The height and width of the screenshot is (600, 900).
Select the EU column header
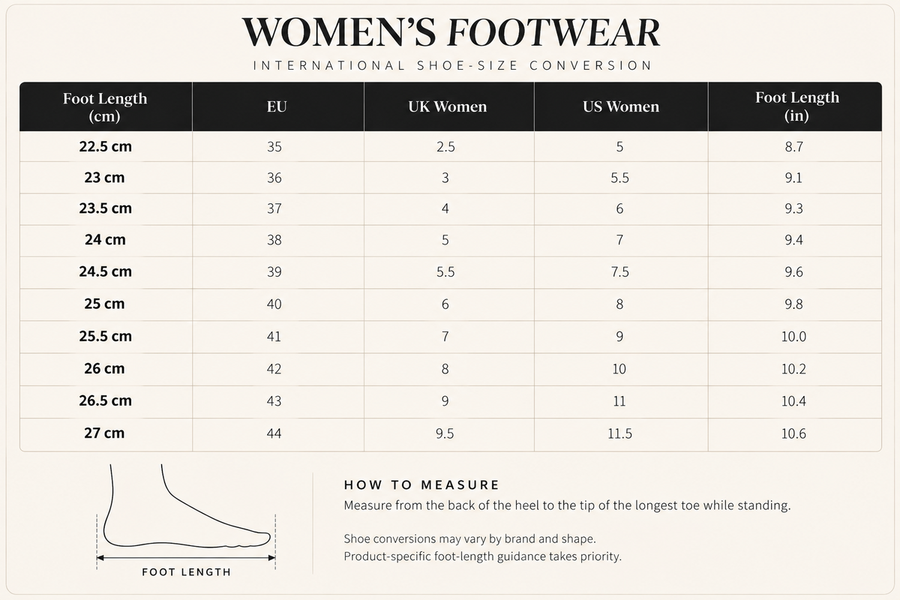click(x=277, y=106)
